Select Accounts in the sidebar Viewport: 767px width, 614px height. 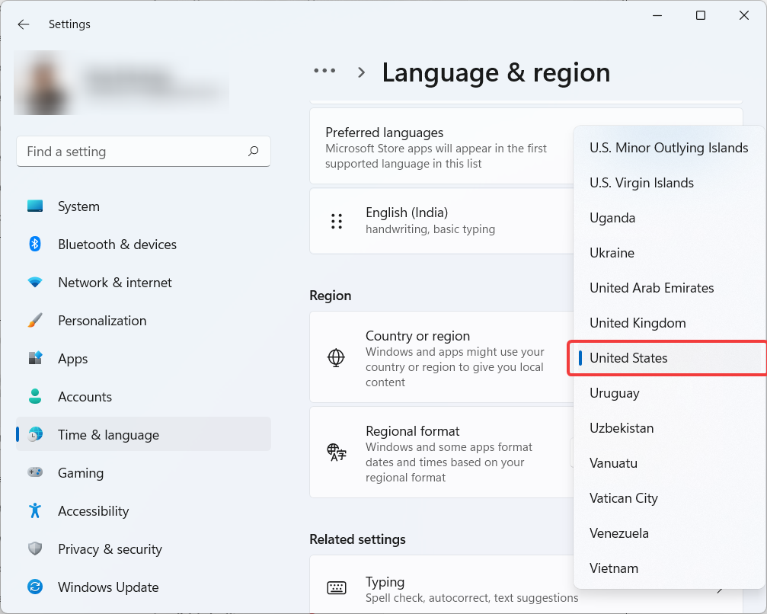[143, 396]
